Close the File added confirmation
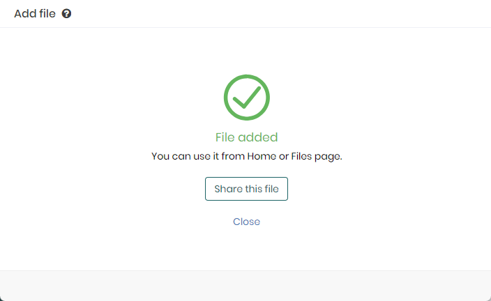This screenshot has height=301, width=491. (x=246, y=222)
